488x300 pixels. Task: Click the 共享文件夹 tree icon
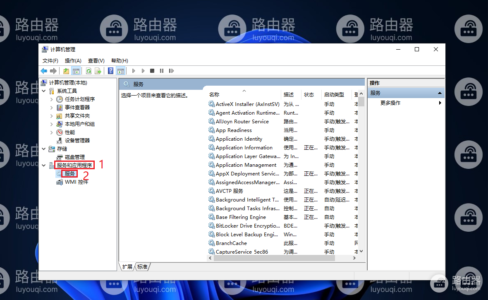pos(60,116)
